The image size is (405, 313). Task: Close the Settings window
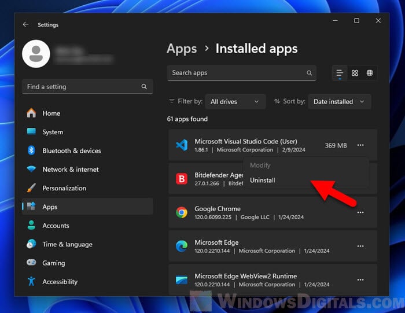tap(378, 20)
